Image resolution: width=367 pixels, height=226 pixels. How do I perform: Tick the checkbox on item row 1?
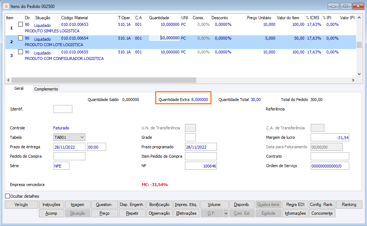coord(21,24)
